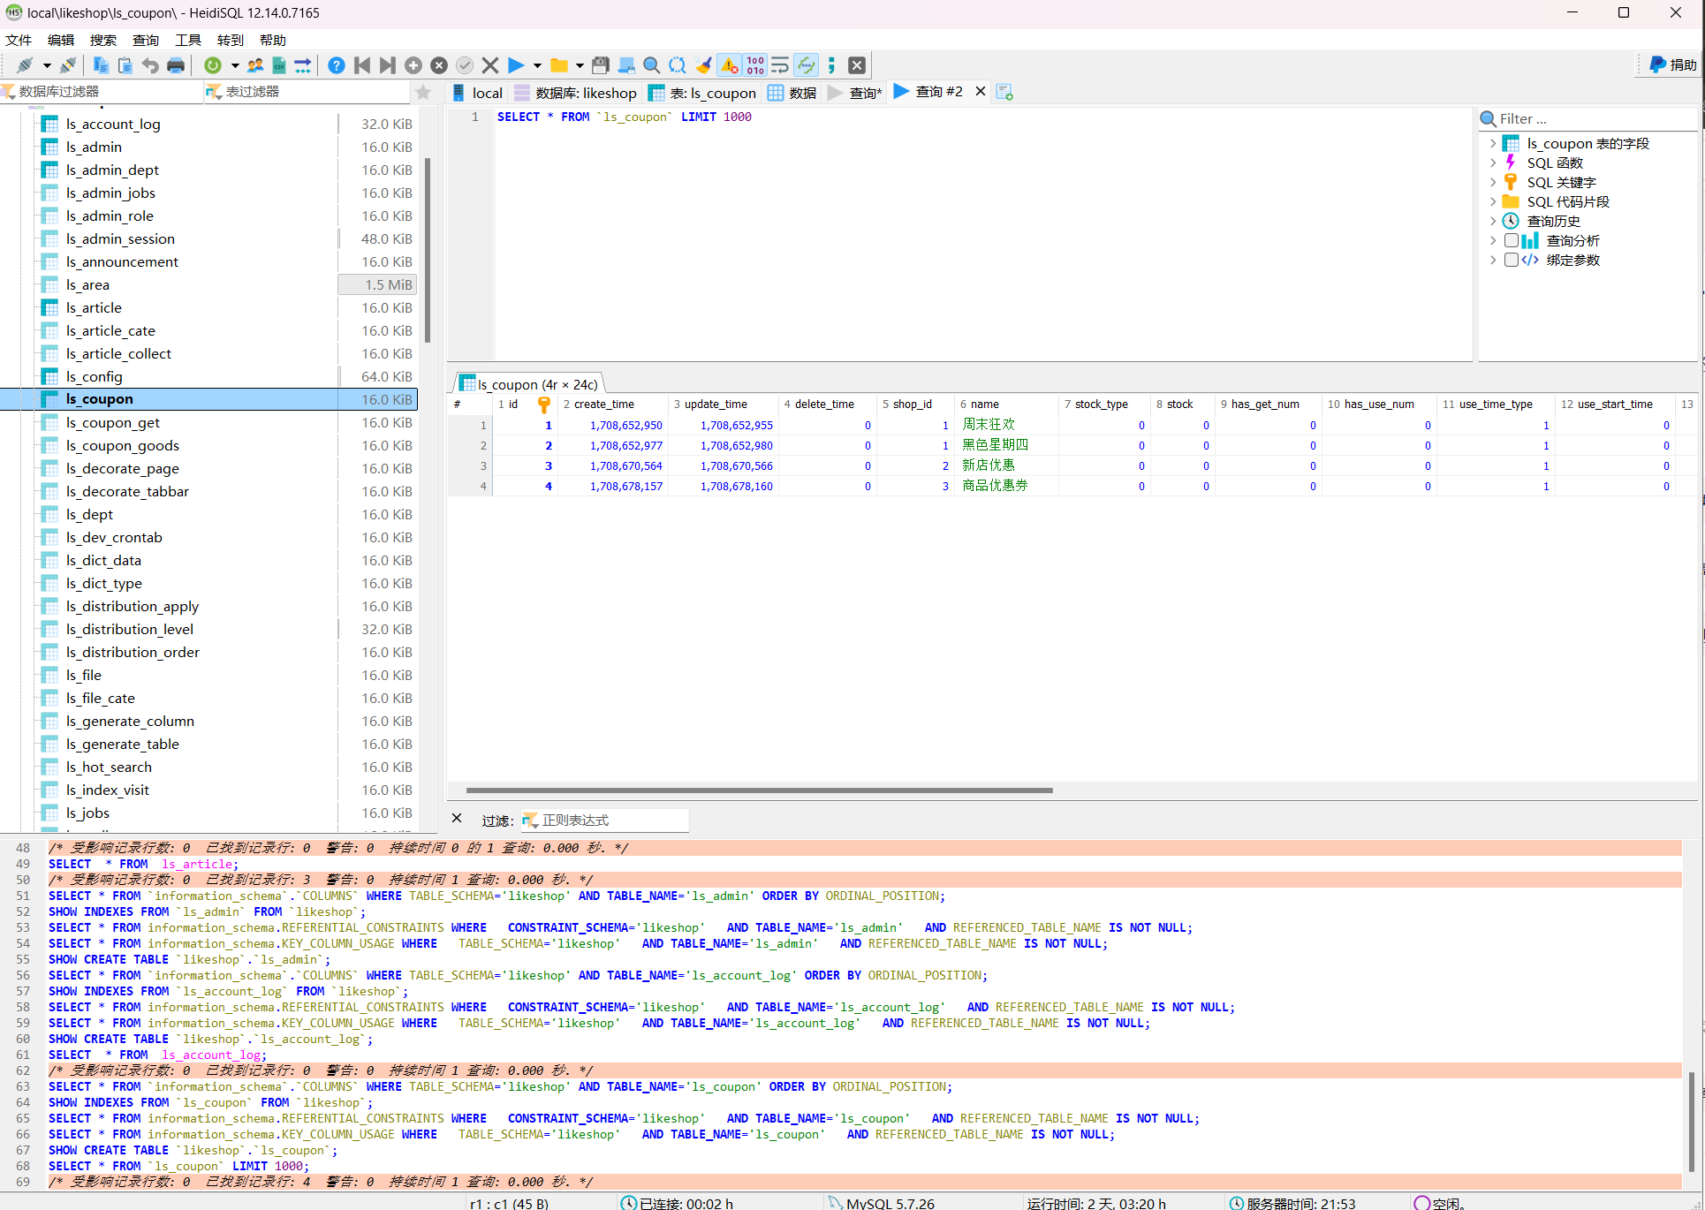Click the favorites star icon

[x=423, y=92]
